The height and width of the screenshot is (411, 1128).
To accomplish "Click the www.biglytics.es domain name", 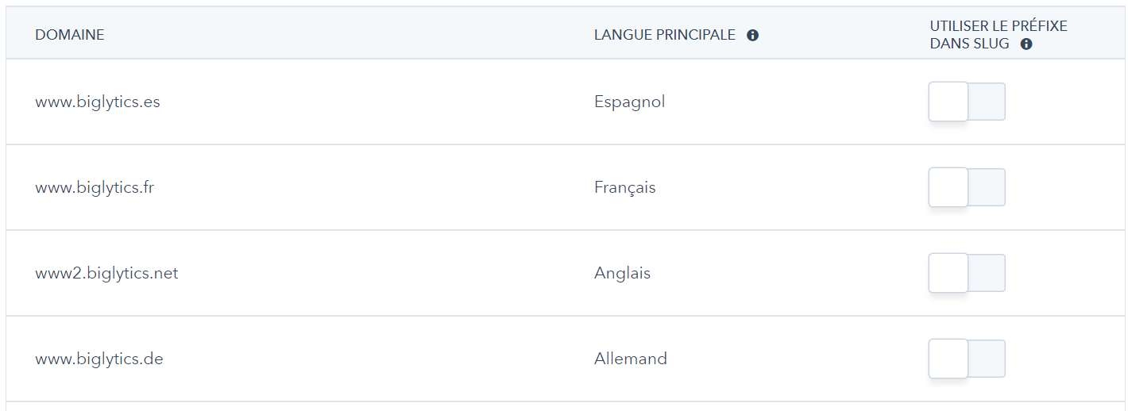I will (x=98, y=102).
